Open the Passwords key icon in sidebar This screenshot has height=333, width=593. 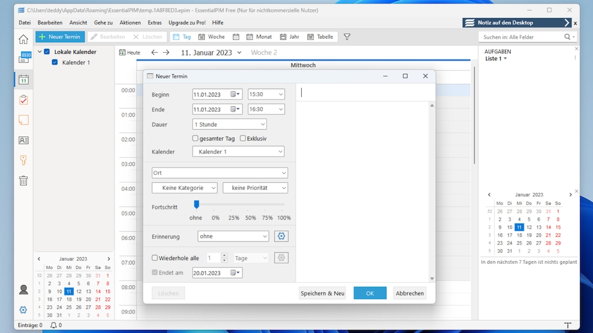coord(23,160)
